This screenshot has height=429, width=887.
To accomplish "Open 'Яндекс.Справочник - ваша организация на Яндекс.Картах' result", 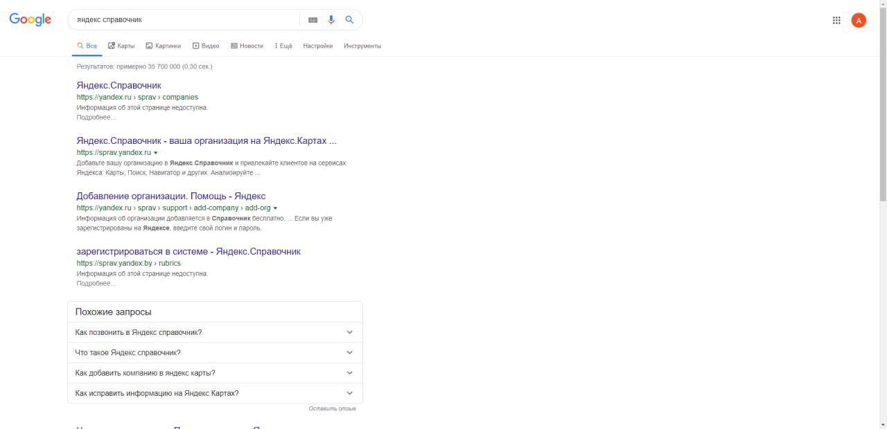I will pos(207,140).
